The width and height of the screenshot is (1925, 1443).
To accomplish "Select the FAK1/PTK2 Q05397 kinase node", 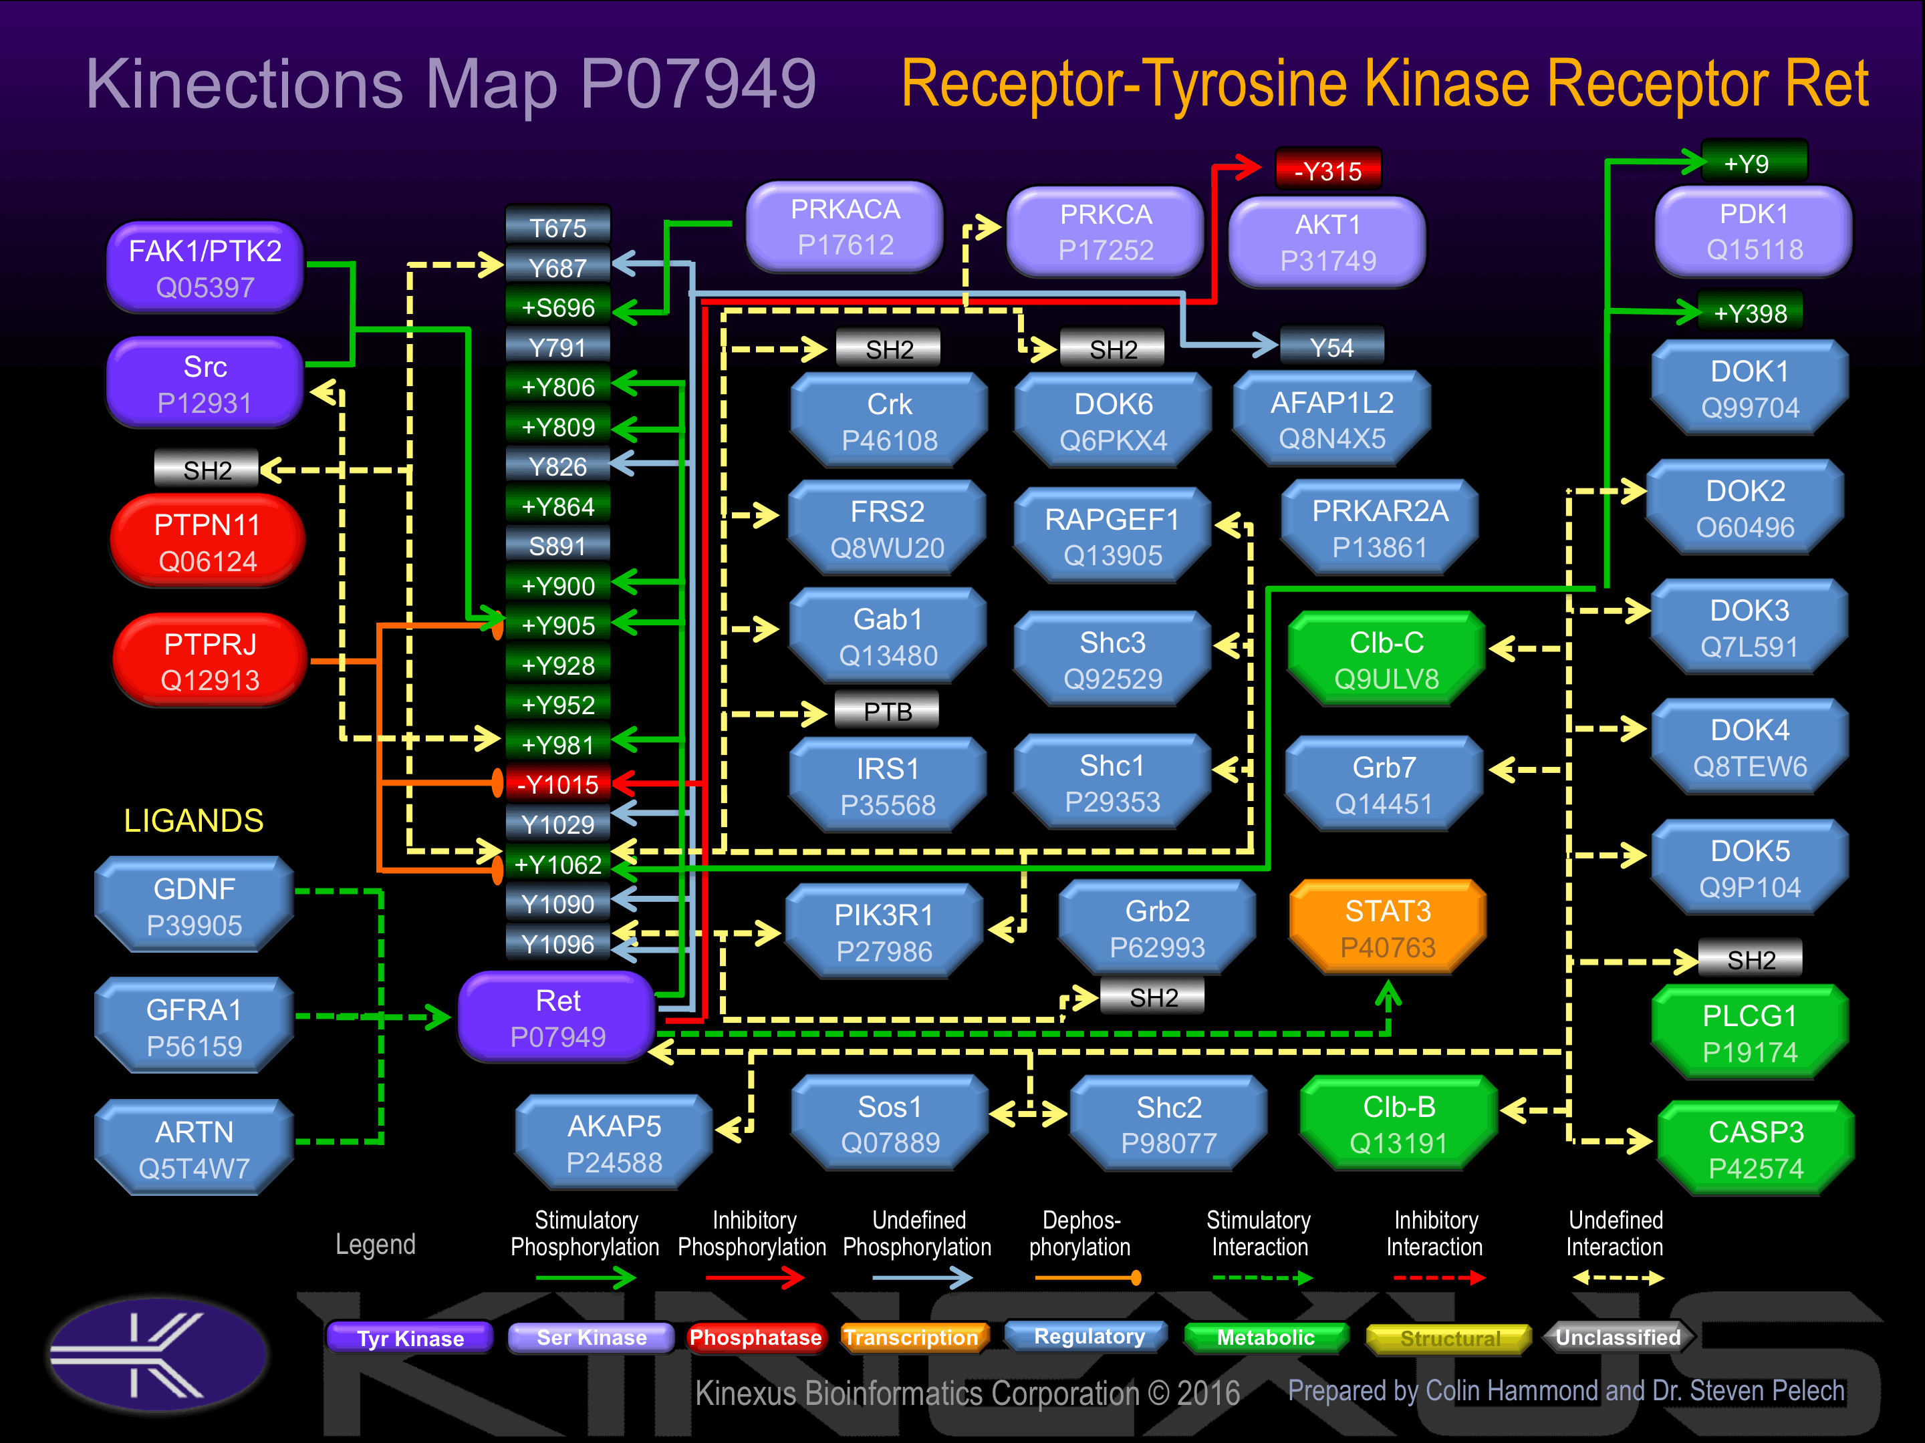I will [205, 268].
